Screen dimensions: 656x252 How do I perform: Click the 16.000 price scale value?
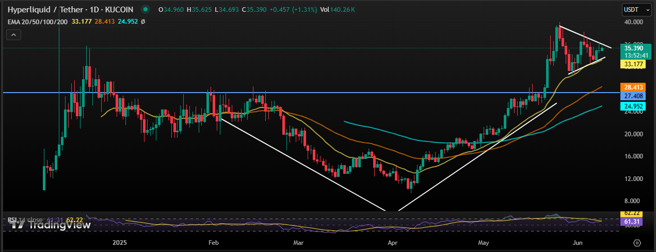(633, 156)
